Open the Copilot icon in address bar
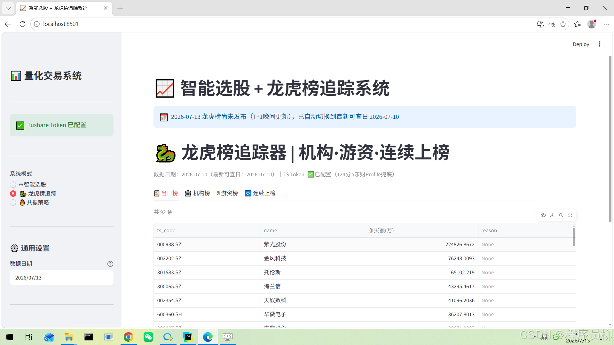This screenshot has height=345, width=614. coord(540,24)
